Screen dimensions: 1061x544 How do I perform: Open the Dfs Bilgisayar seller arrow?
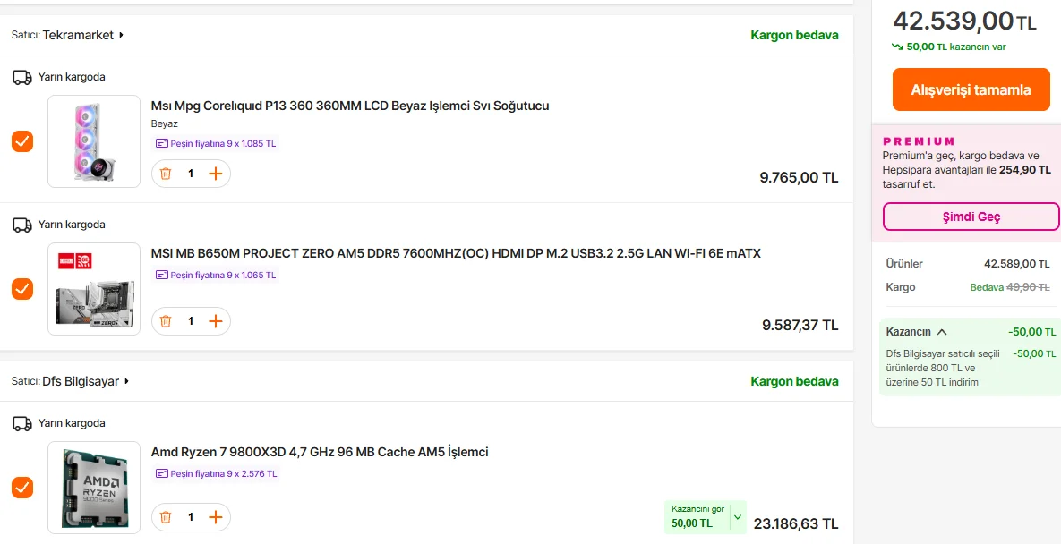coord(126,381)
